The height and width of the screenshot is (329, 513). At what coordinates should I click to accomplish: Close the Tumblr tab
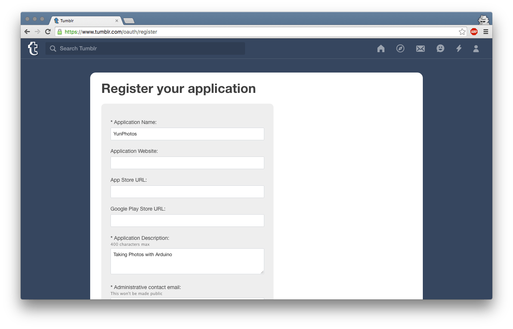[x=117, y=21]
